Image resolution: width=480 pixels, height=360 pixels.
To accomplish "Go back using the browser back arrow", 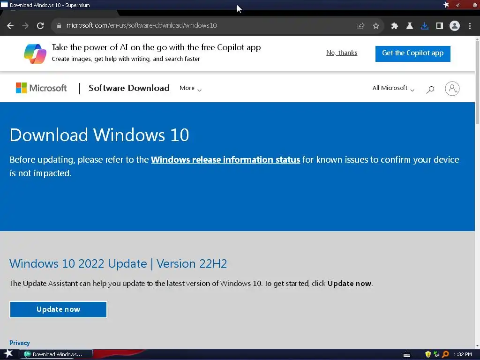I will (x=10, y=26).
